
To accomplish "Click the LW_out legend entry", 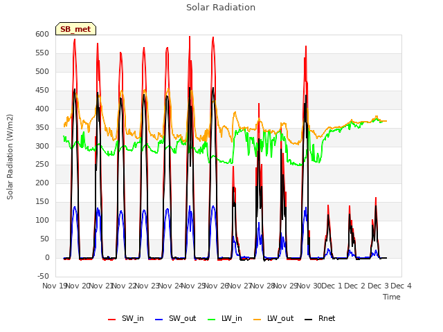I will (x=273, y=318).
